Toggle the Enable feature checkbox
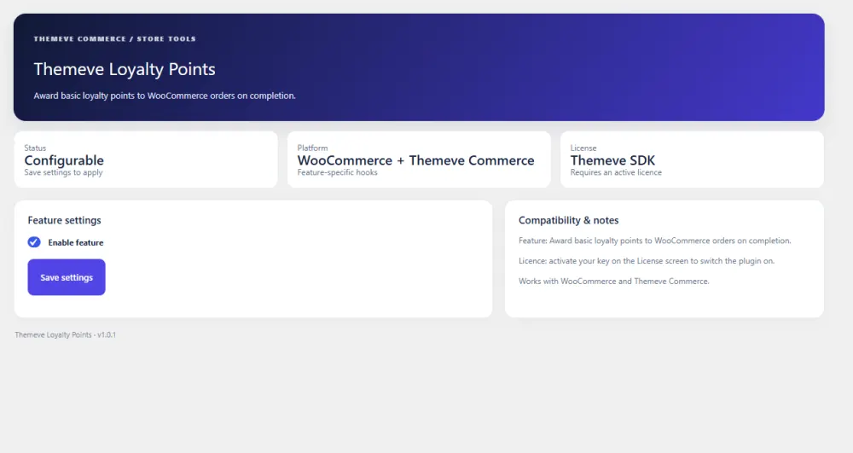 [x=34, y=242]
